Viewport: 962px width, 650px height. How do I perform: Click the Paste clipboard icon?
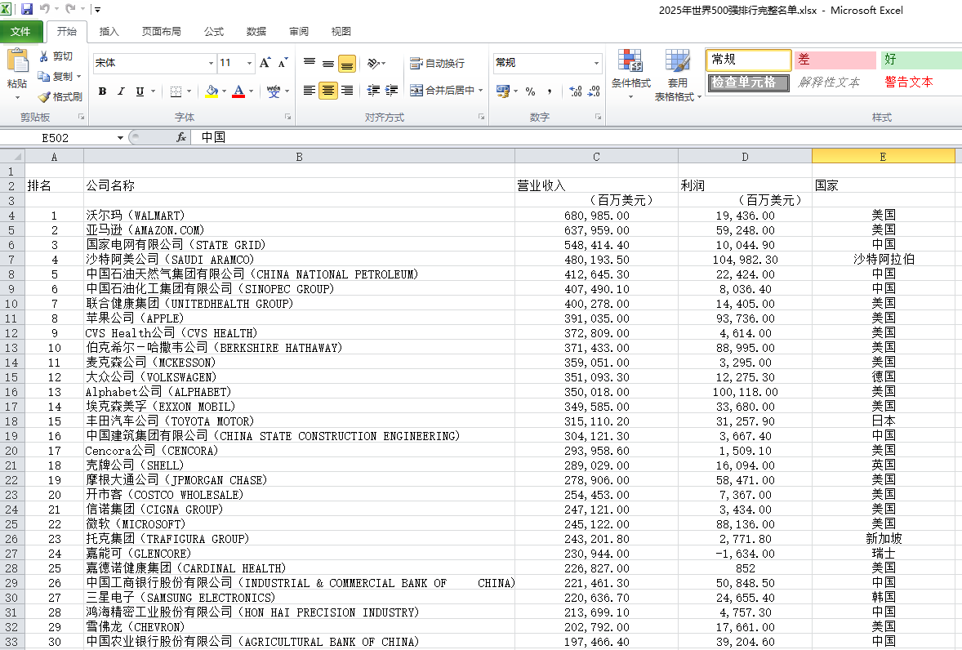point(17,61)
